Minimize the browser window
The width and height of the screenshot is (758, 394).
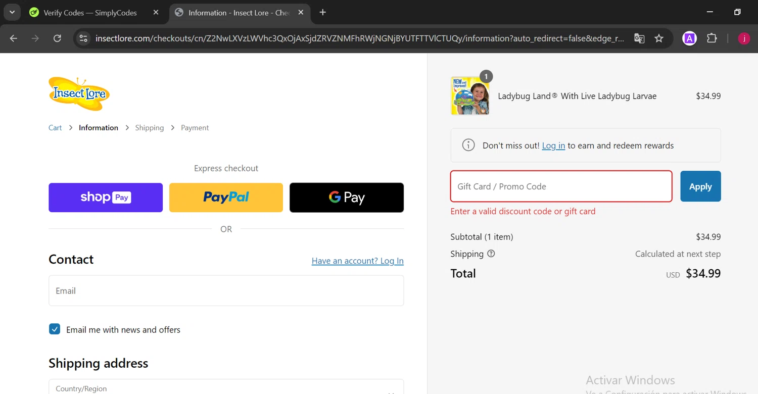pos(710,12)
